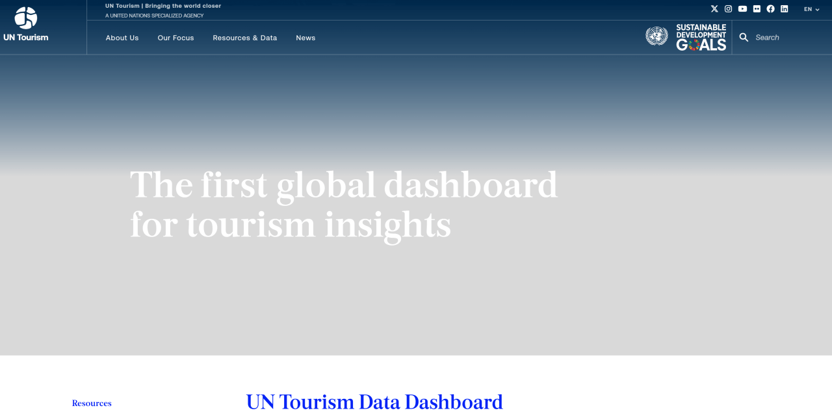Click 'UN Tourism | Bringing the world closer' text
The width and height of the screenshot is (832, 419).
pos(163,6)
